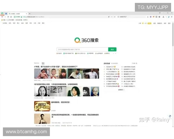The image size is (174, 139).
Task: Open hot search item number 9
Action: [112, 86]
